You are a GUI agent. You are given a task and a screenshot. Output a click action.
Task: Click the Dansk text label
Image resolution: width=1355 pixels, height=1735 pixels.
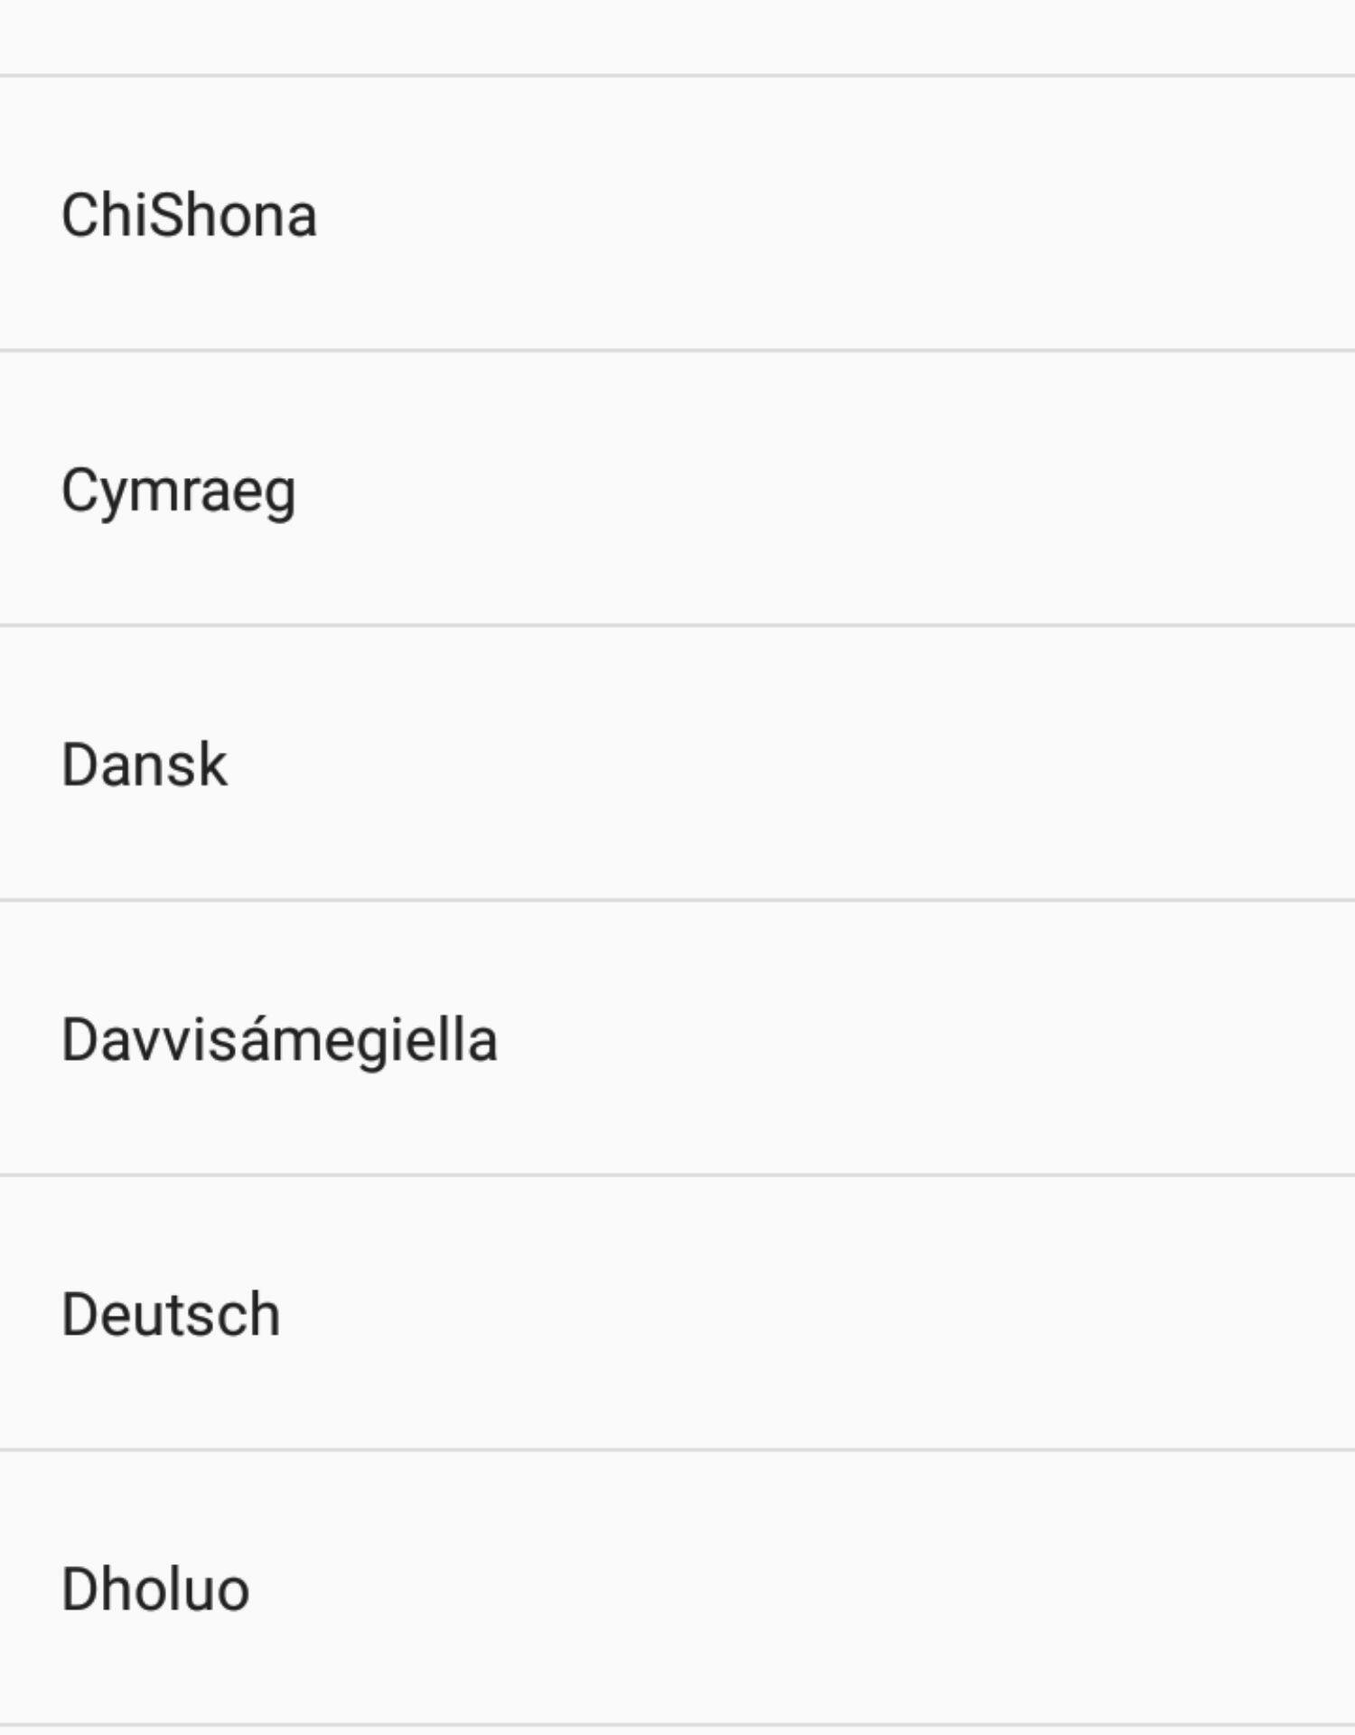[x=145, y=764]
